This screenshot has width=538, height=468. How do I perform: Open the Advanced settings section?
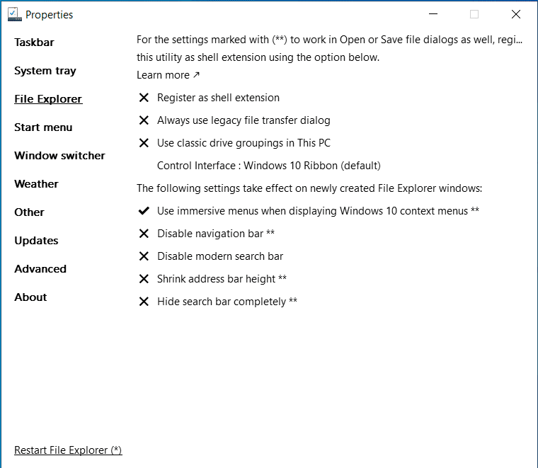tap(40, 269)
